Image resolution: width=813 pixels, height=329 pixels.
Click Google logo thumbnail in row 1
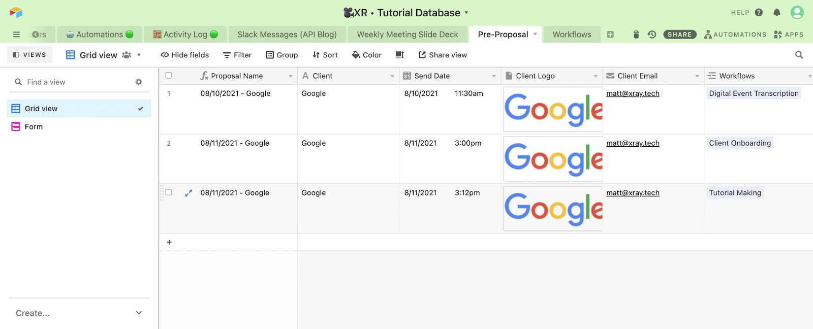pos(553,109)
